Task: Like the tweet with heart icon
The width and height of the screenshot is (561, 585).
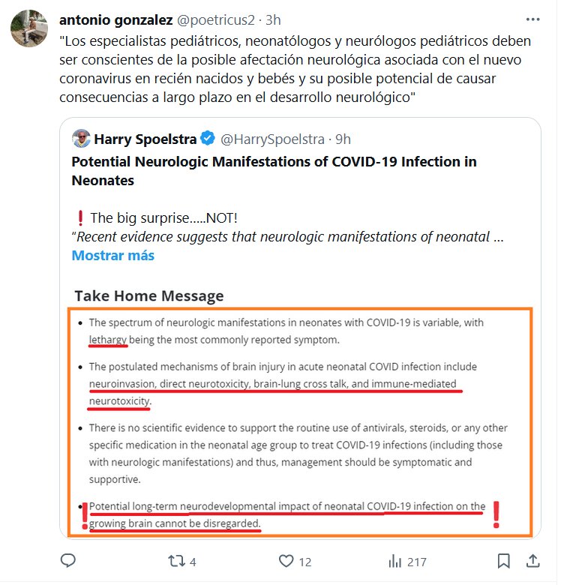Action: pos(286,561)
